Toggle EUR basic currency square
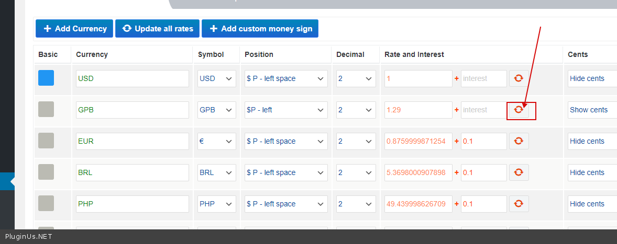Viewport: 617px width, 244px height. (46, 141)
